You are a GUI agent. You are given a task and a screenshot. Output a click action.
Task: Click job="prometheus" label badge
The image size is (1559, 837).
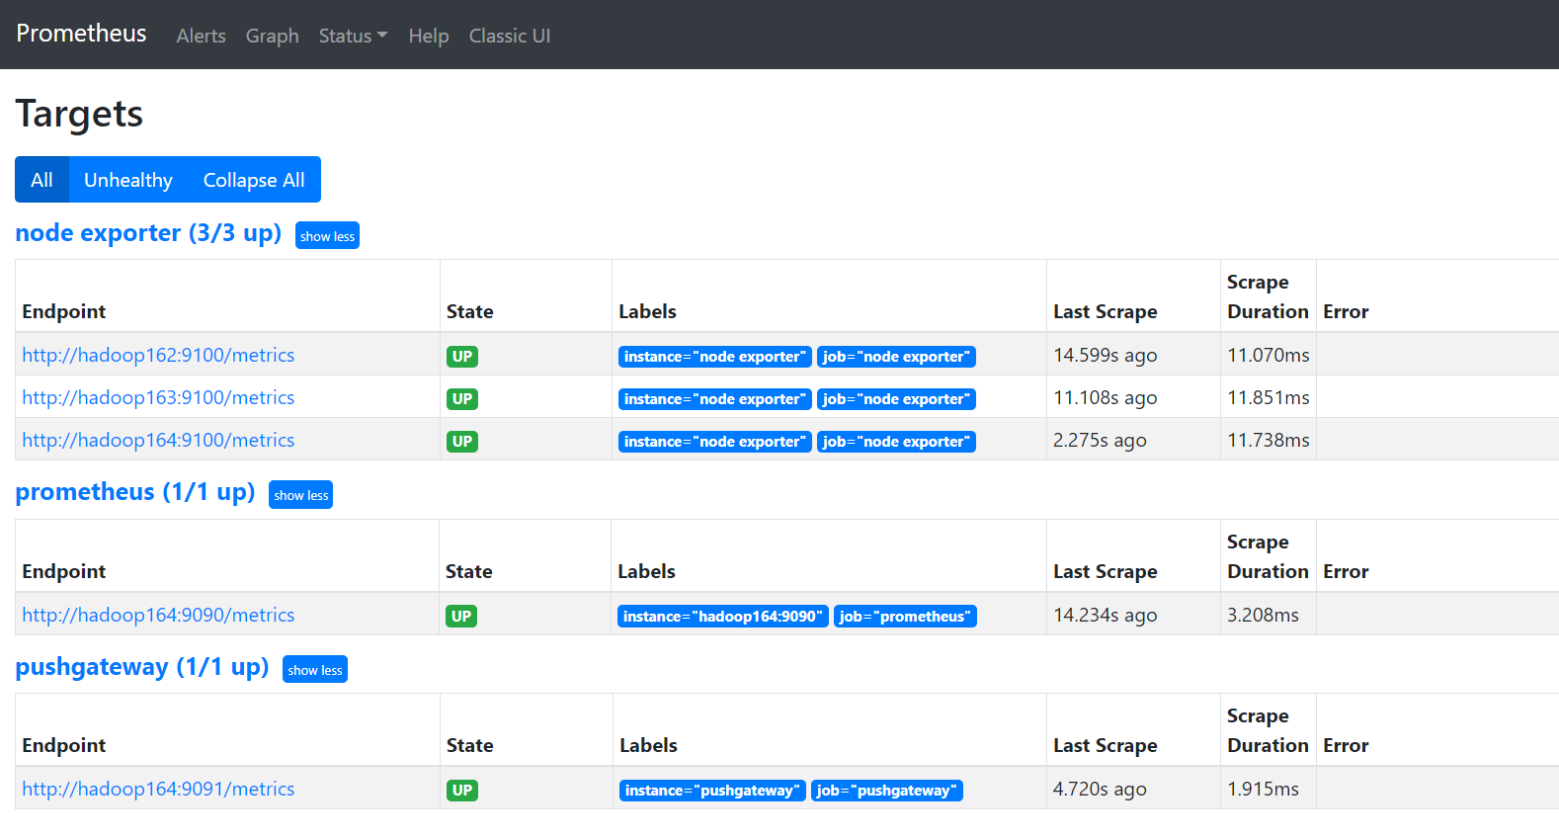pyautogui.click(x=905, y=617)
